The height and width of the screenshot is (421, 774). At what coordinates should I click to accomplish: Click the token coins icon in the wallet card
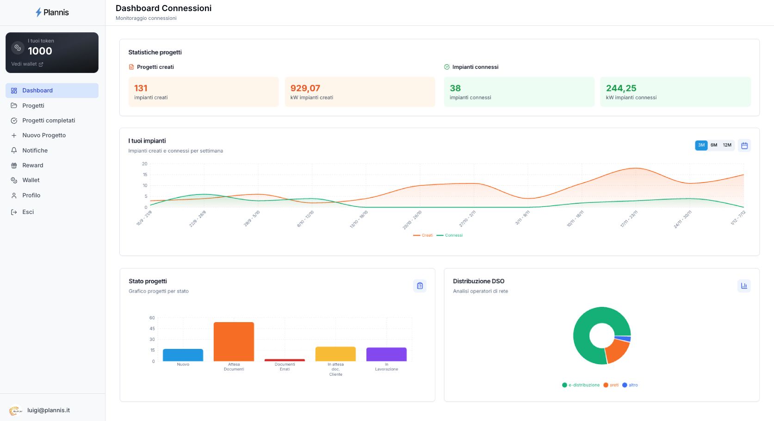[18, 47]
